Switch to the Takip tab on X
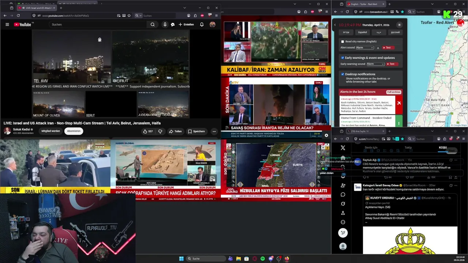This screenshot has height=263, width=468. pos(408,148)
